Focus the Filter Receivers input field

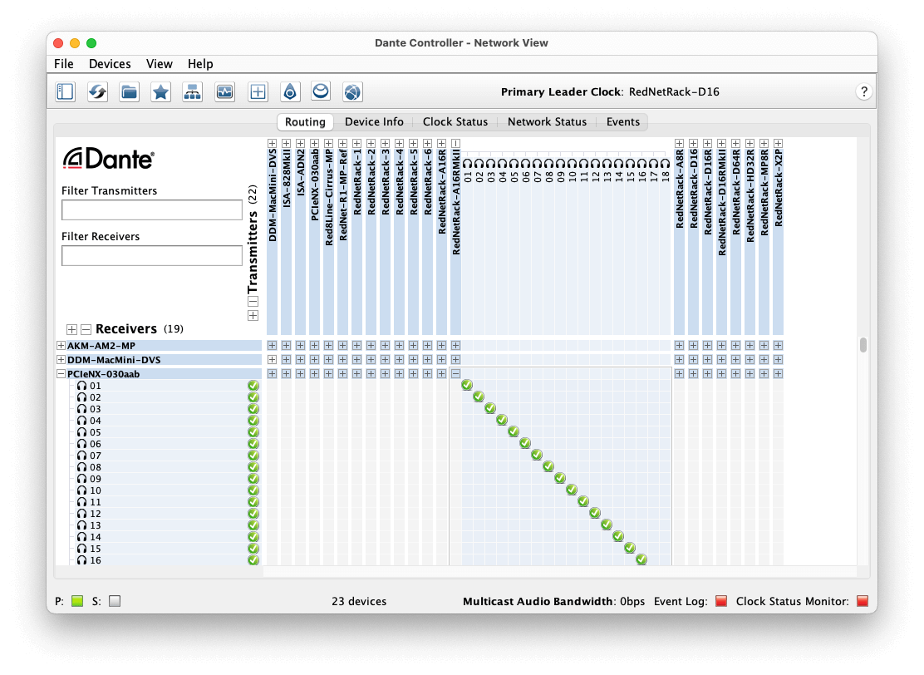[152, 256]
